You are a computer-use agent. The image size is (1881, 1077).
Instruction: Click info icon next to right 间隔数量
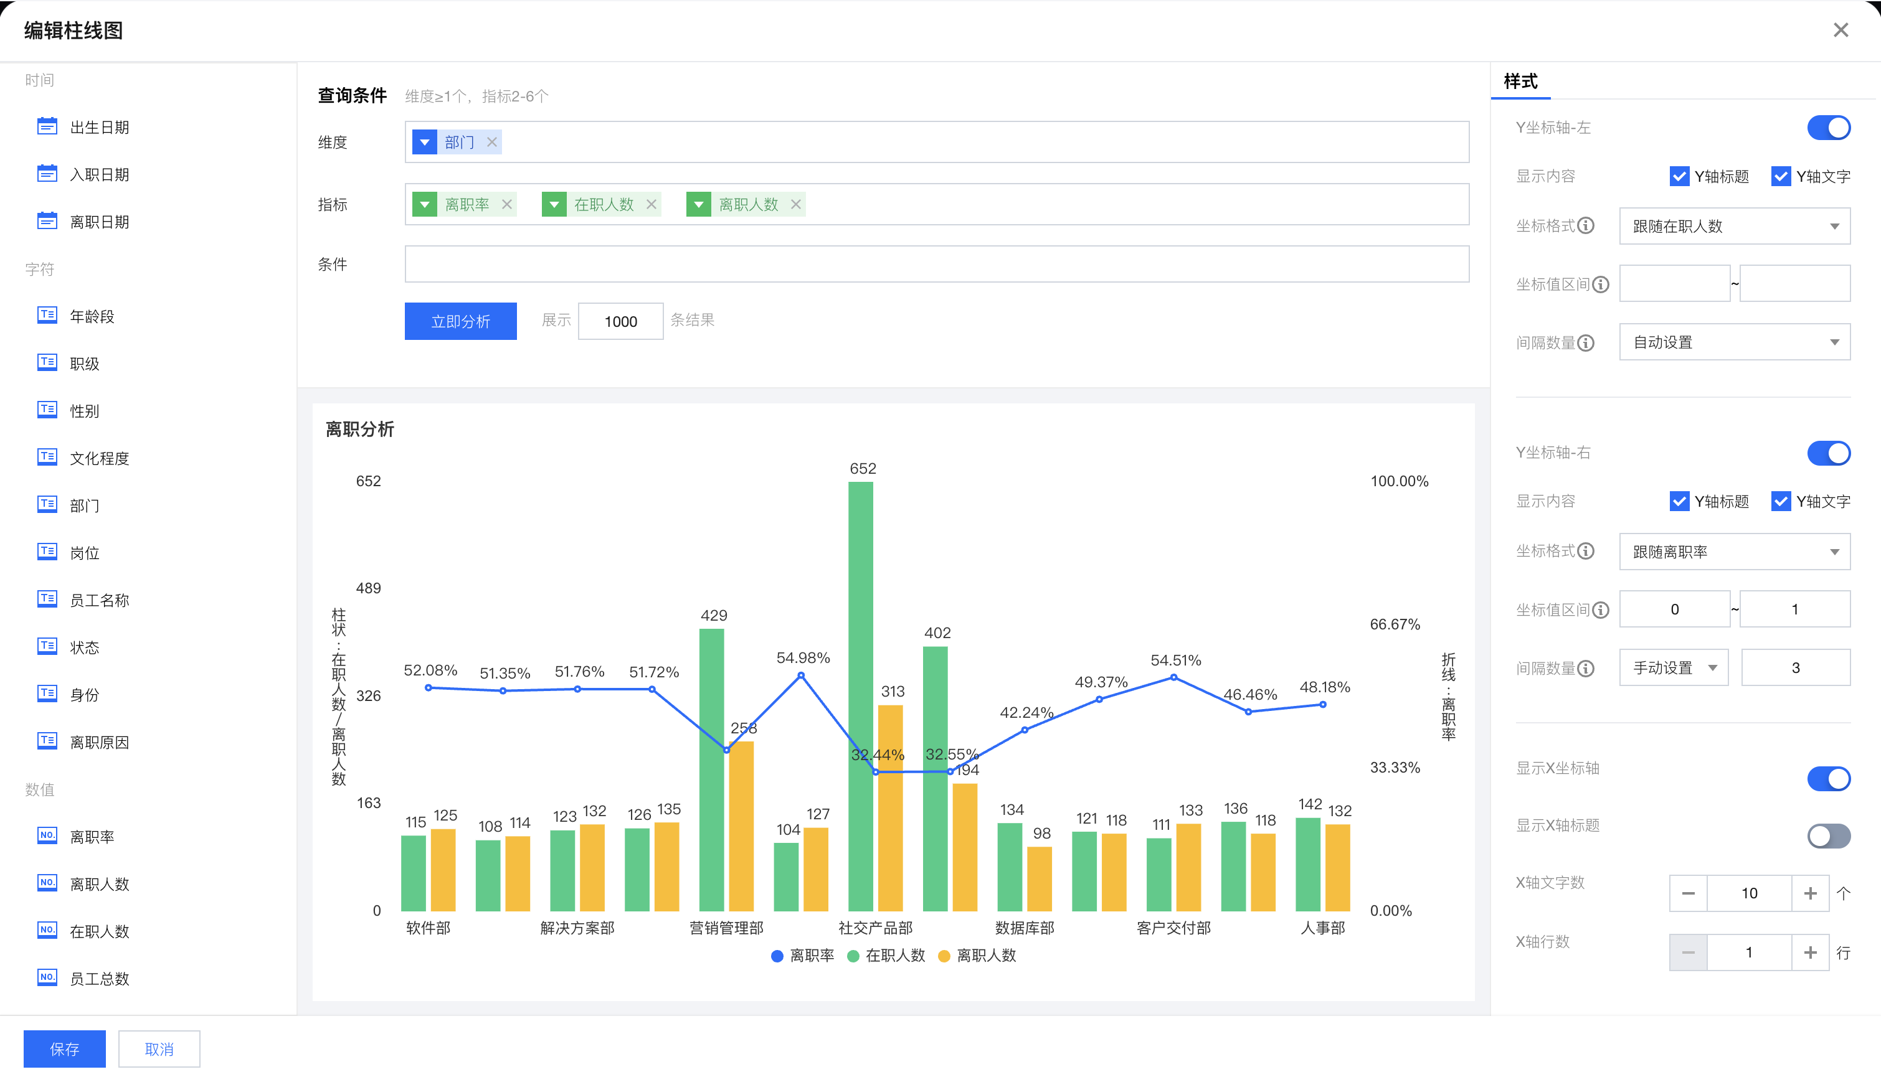coord(1586,669)
